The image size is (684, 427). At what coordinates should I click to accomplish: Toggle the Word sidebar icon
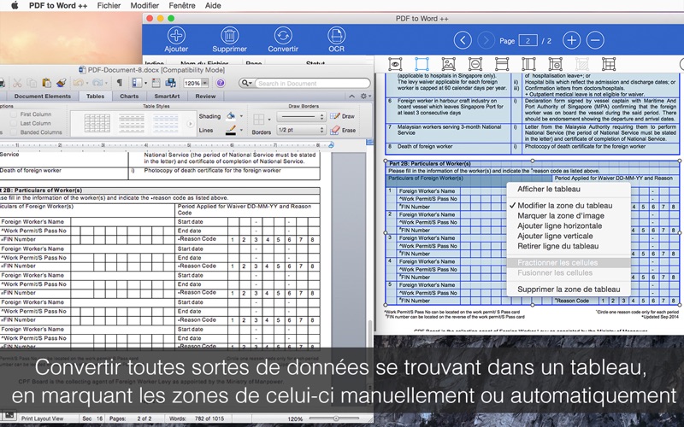coord(136,83)
